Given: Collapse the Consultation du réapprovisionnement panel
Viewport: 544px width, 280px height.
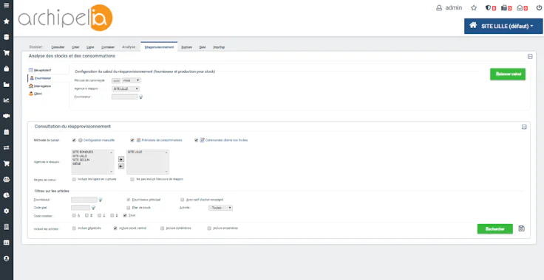Looking at the screenshot, I should tap(524, 127).
